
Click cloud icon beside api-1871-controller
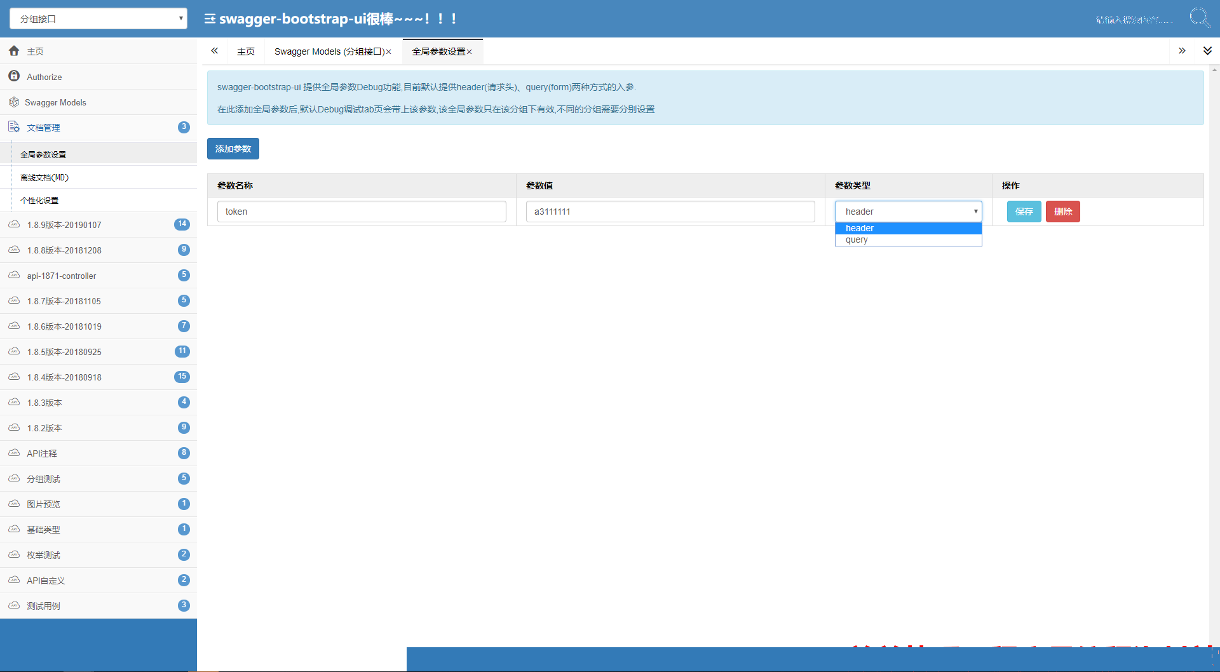pos(14,275)
